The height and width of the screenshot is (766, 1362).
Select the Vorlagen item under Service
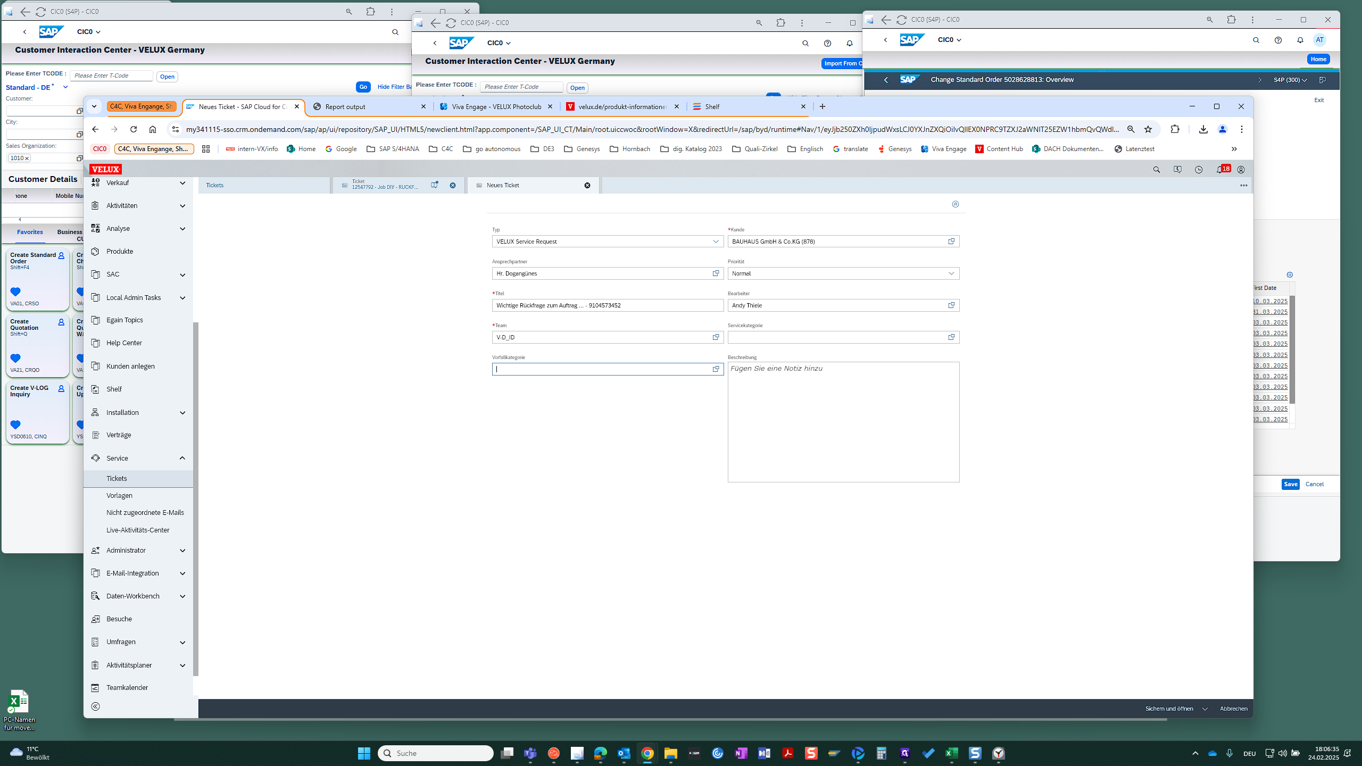pos(119,496)
